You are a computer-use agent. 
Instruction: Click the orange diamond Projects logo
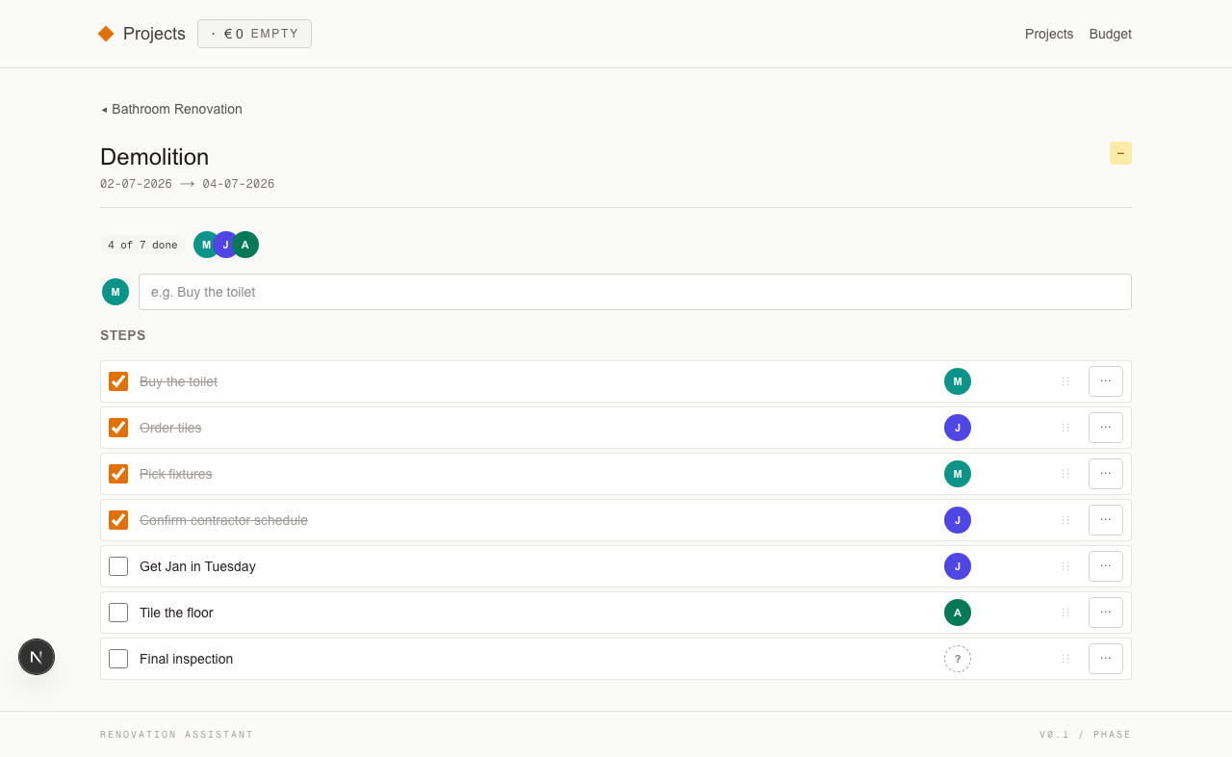pyautogui.click(x=106, y=34)
